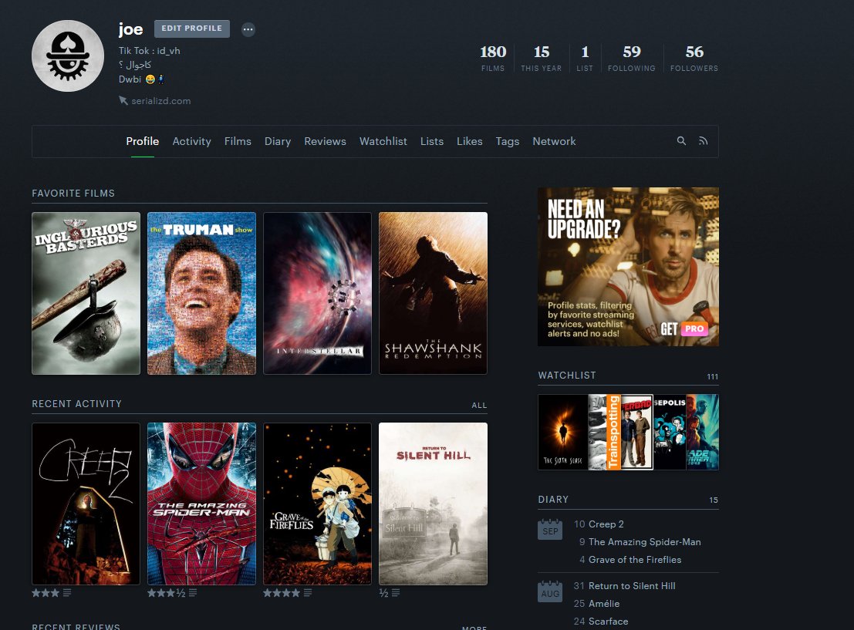
Task: Open Grave of the Fireflies diary entry
Action: [634, 559]
